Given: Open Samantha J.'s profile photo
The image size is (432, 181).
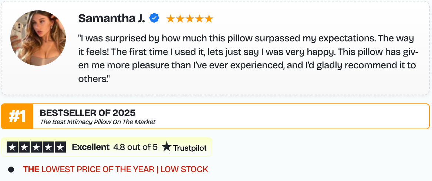Looking at the screenshot, I should click(x=38, y=38).
